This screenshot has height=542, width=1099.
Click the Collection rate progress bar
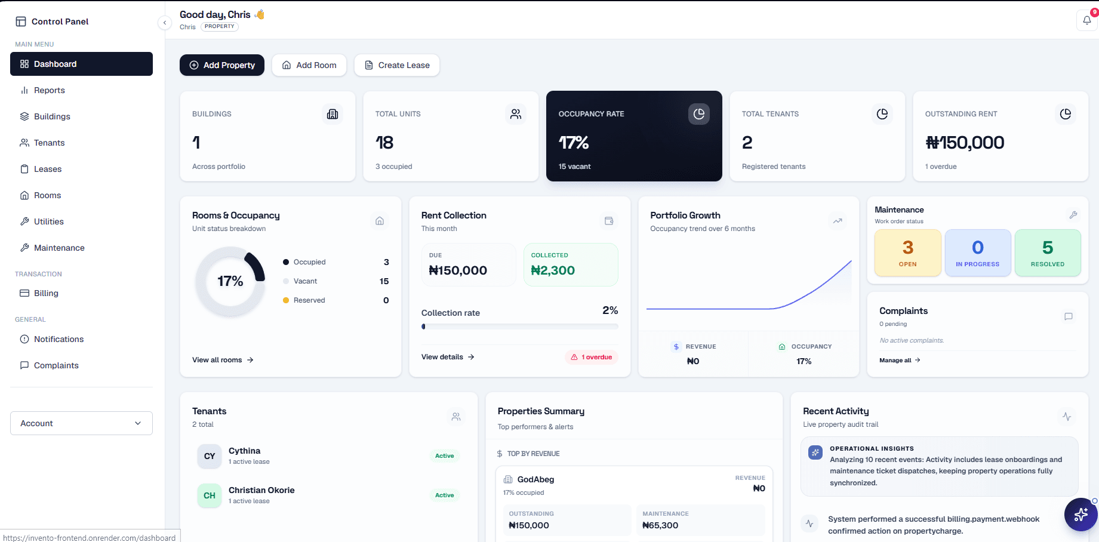click(519, 327)
